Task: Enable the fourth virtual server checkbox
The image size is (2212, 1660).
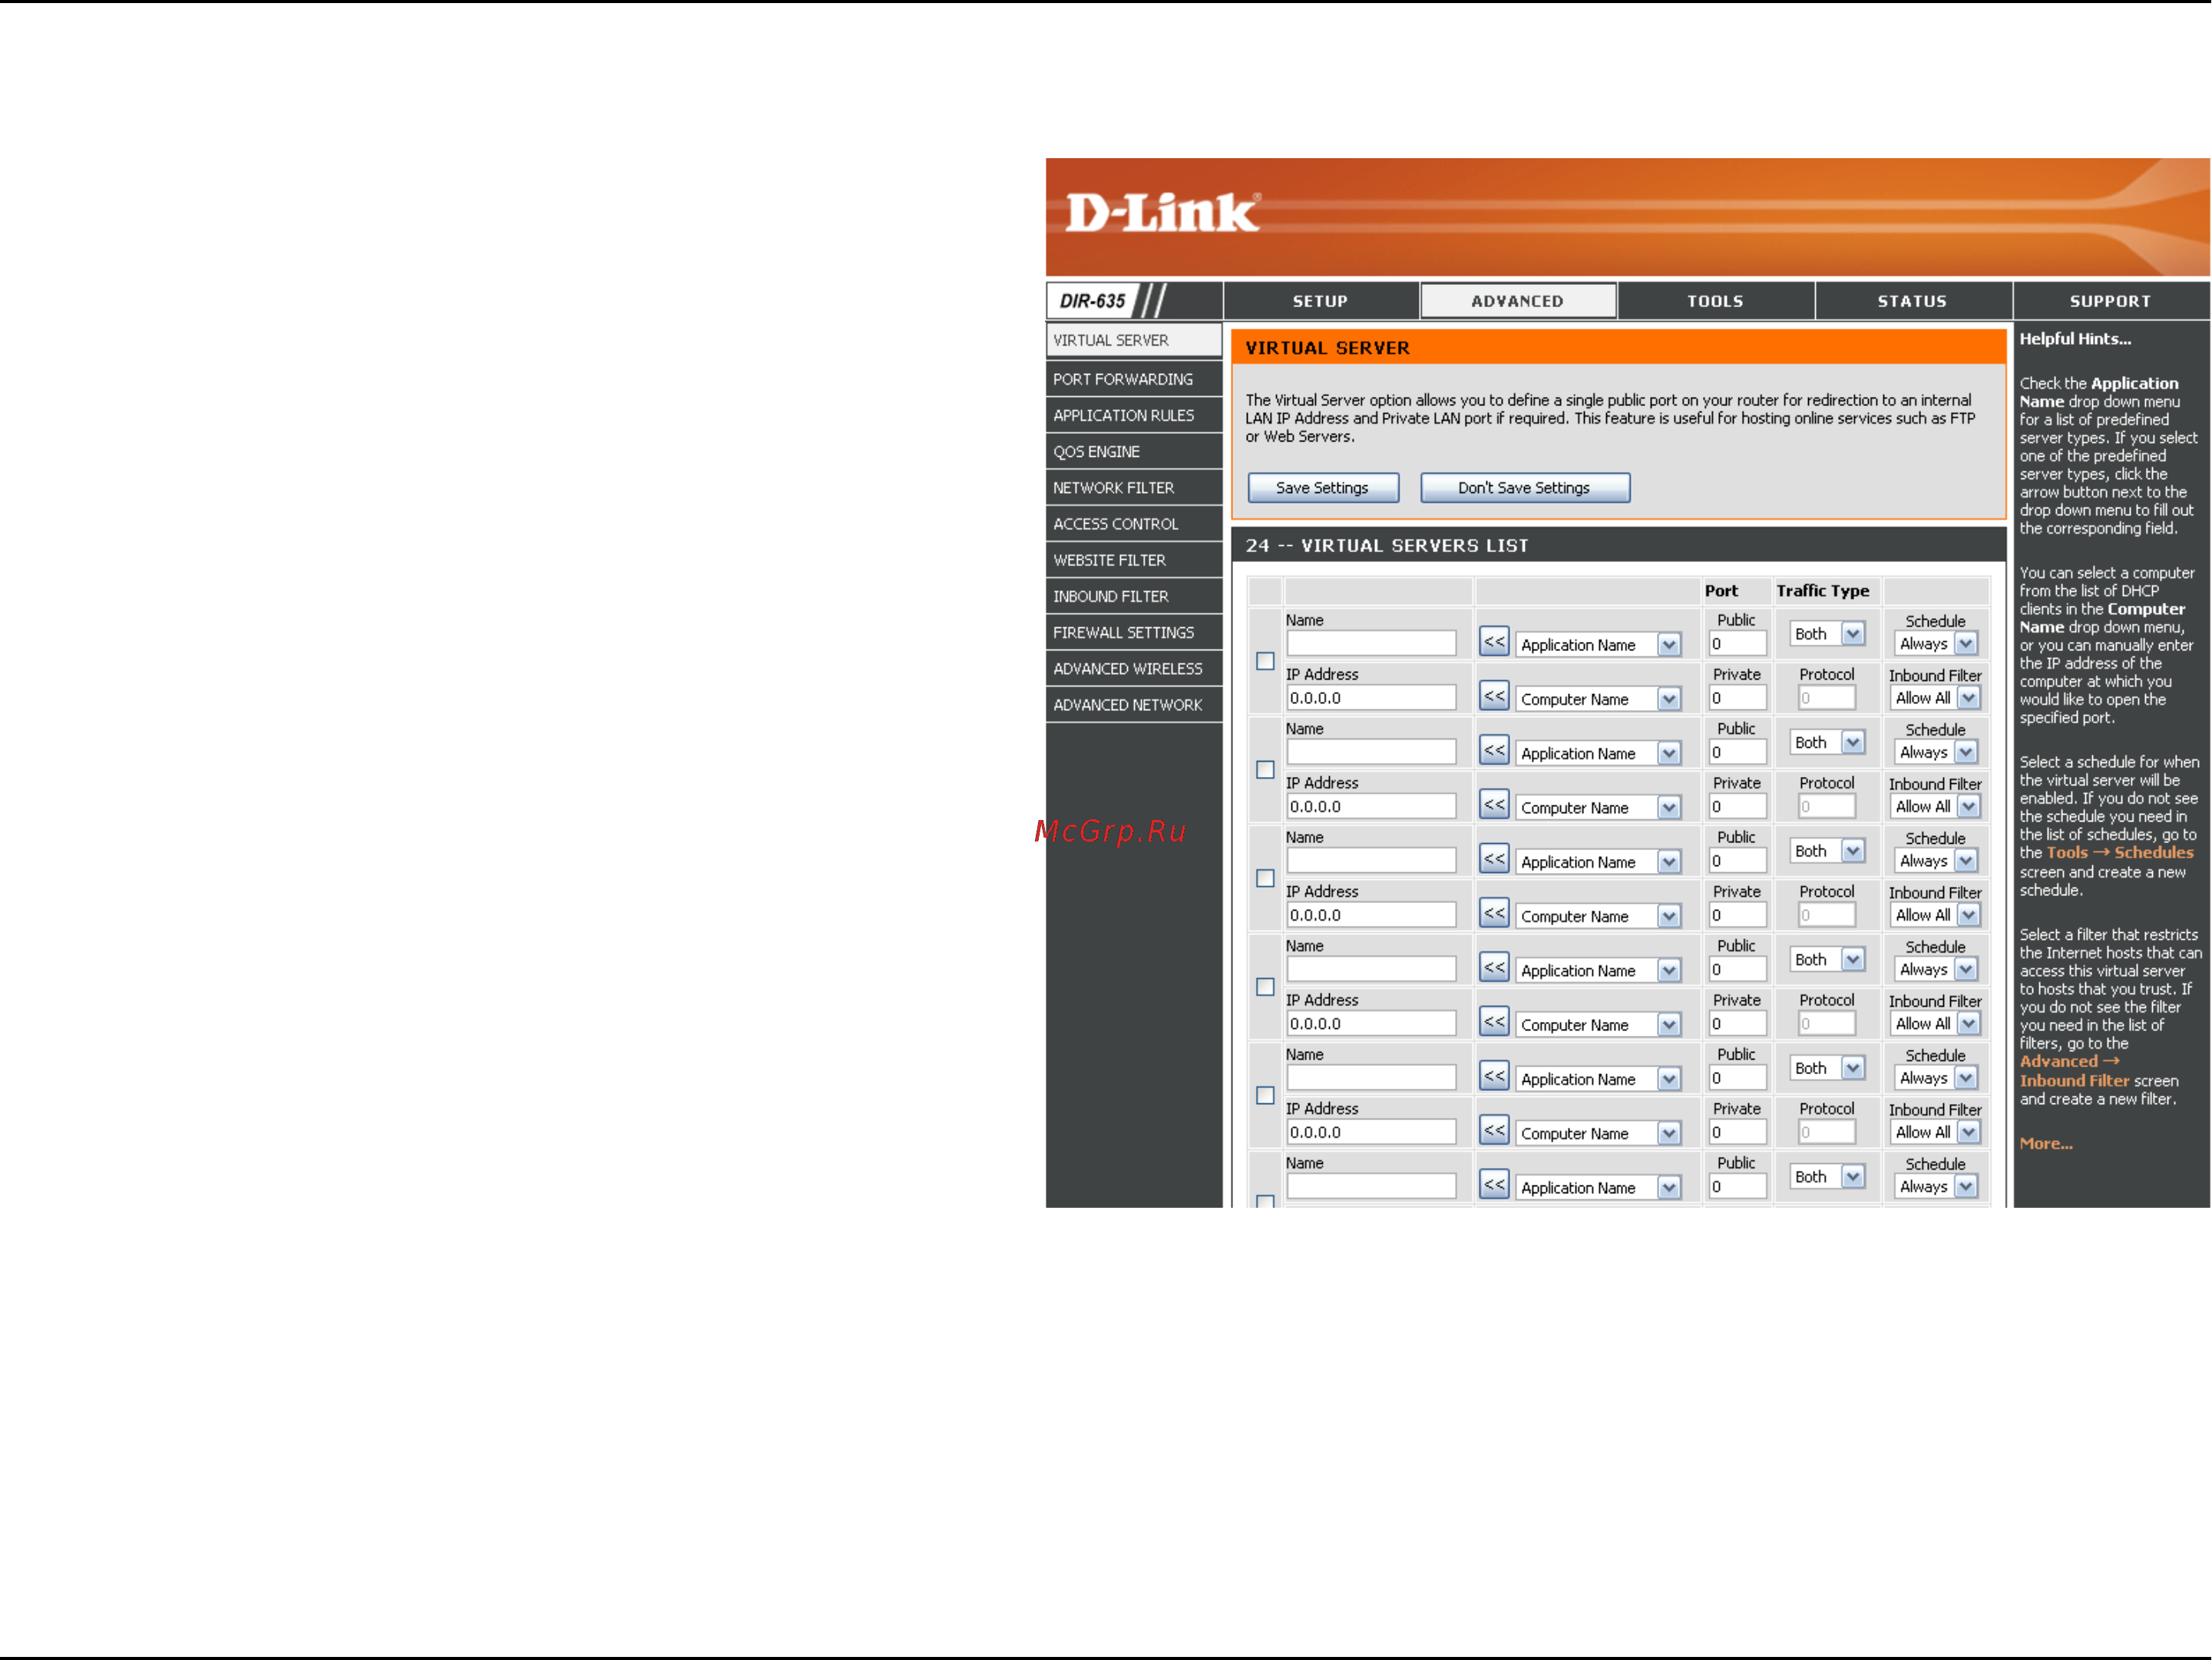Action: point(1265,987)
